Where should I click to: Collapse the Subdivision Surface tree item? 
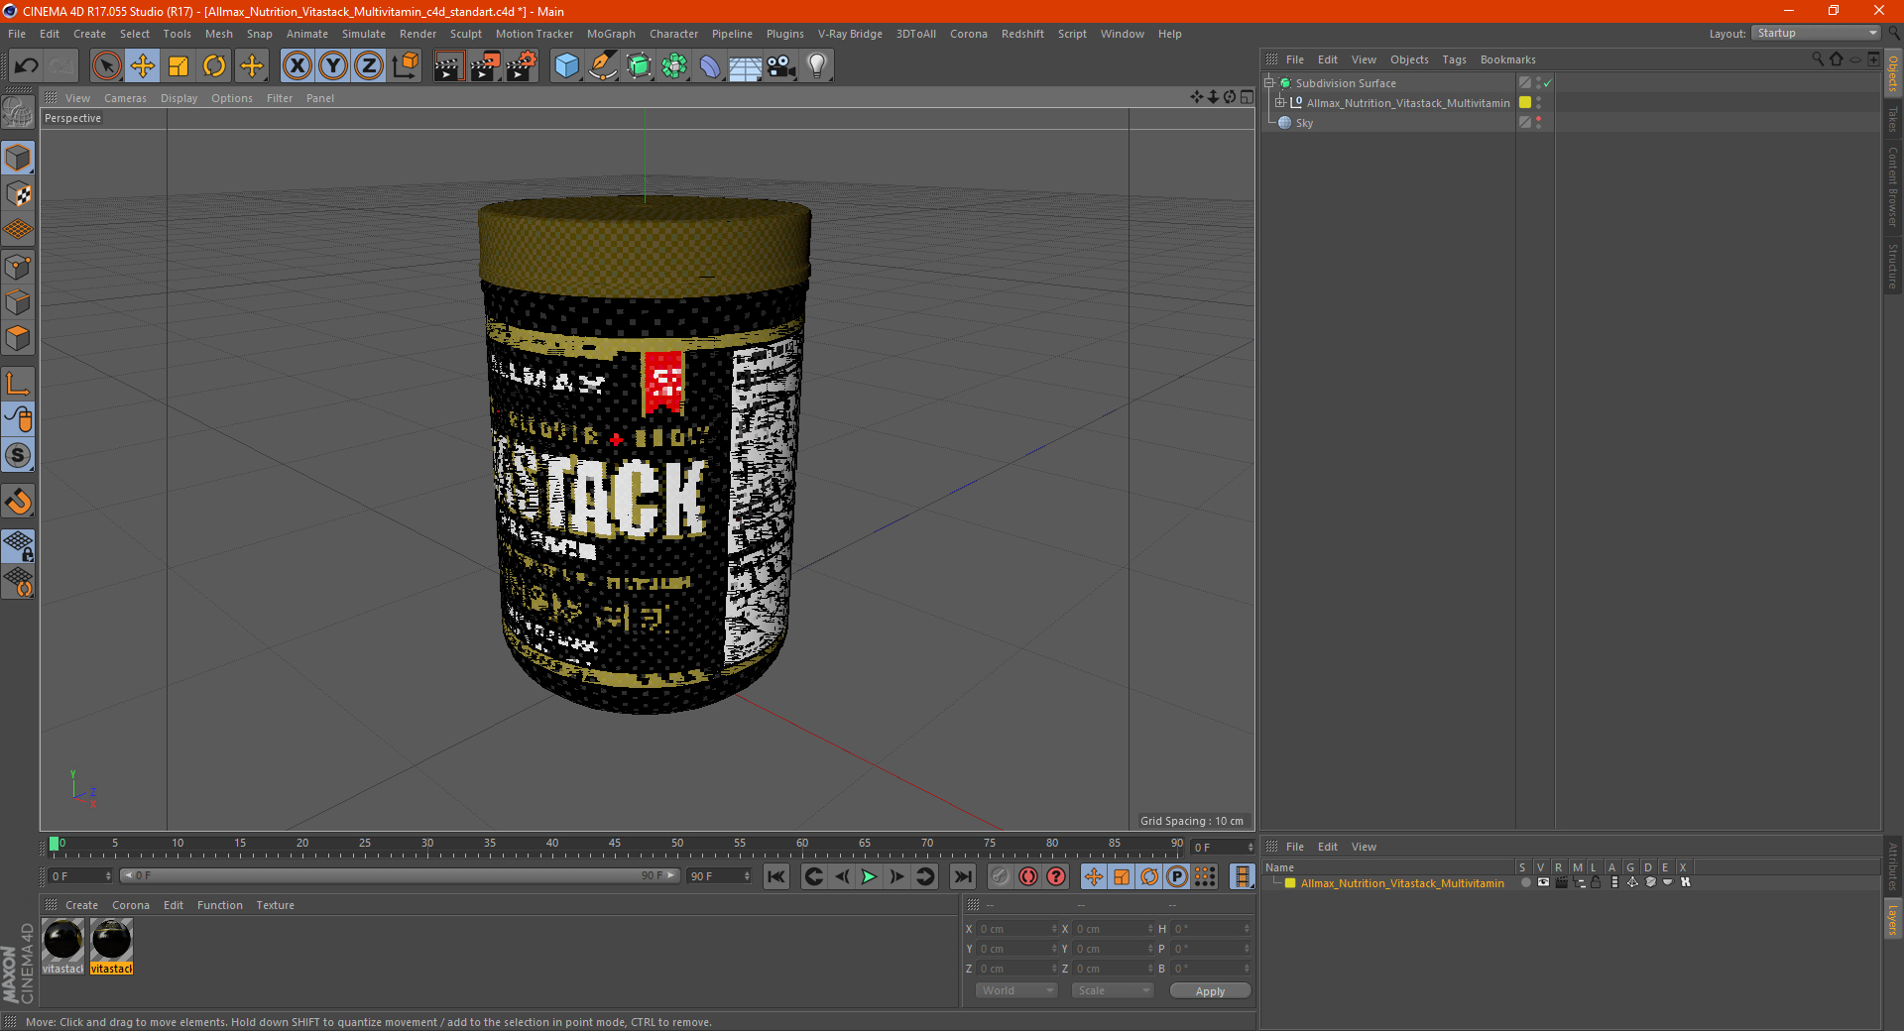click(x=1269, y=83)
